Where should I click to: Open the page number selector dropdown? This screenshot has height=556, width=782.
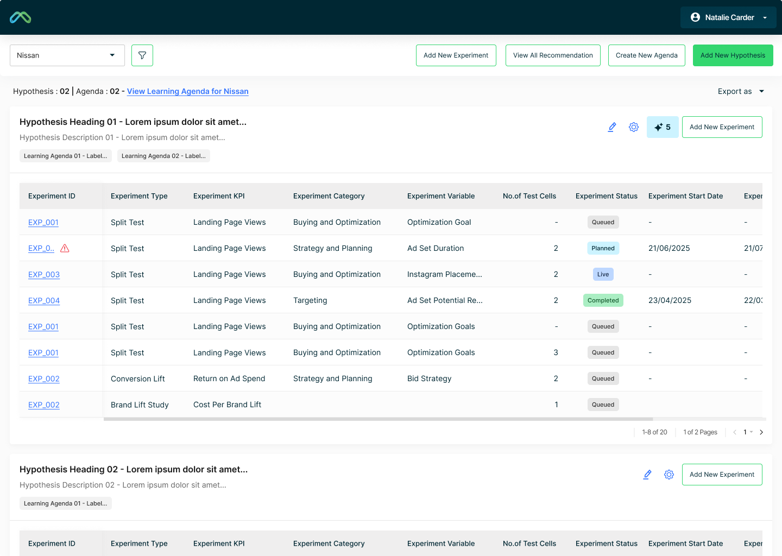click(x=748, y=432)
